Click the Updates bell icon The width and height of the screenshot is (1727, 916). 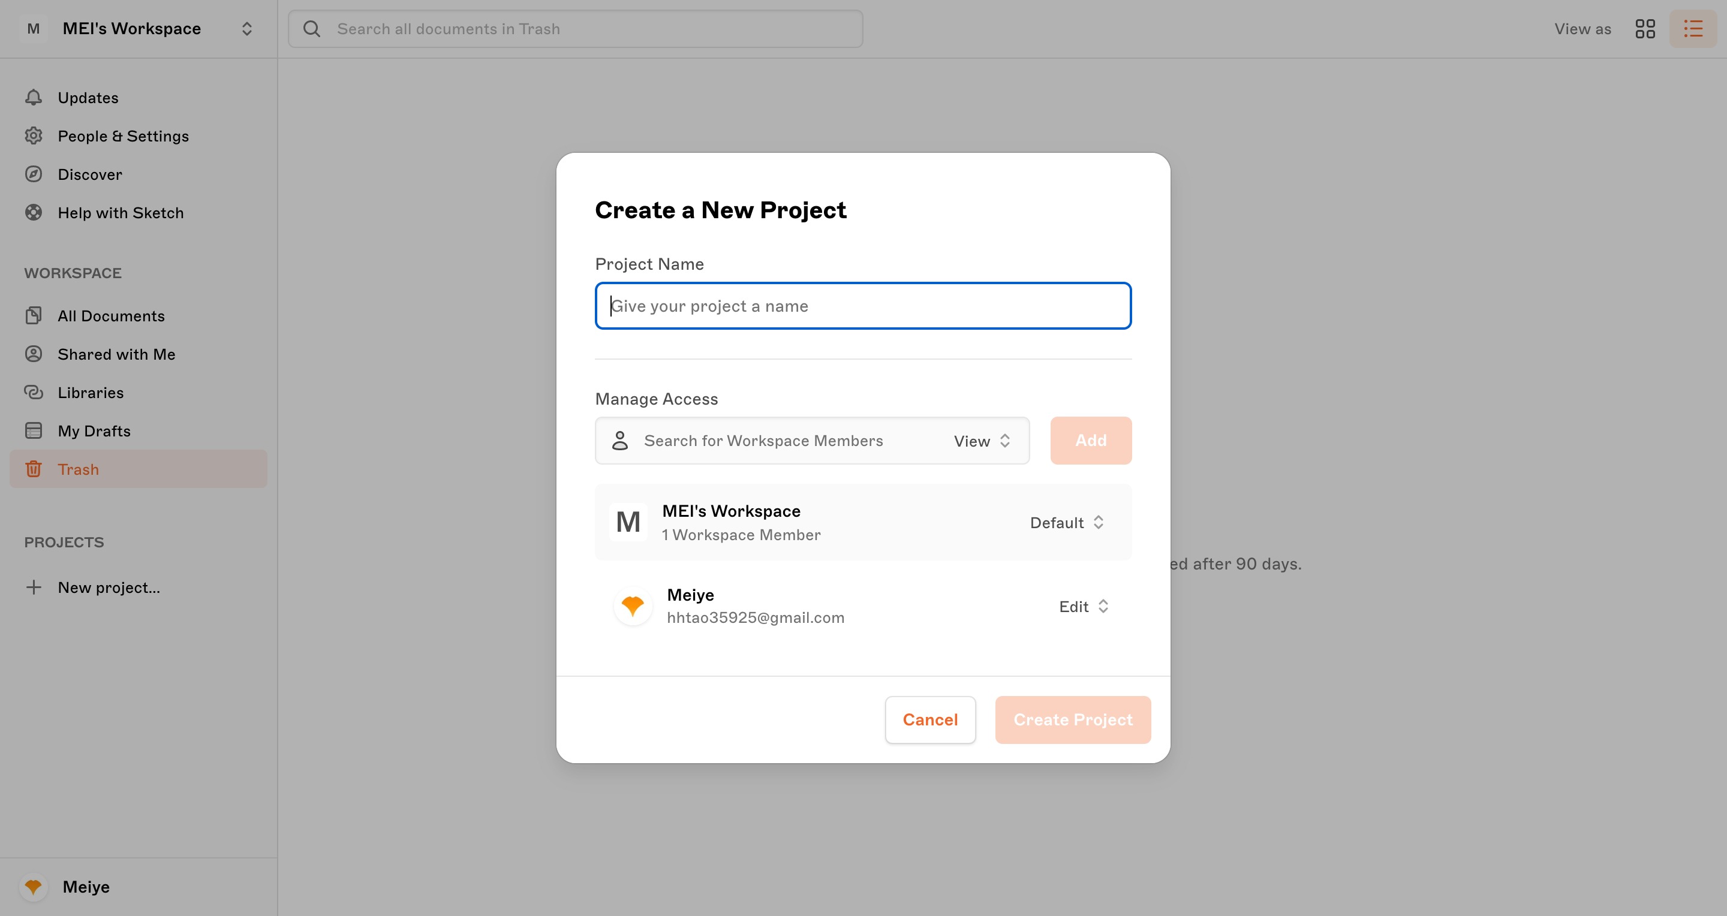coord(34,98)
